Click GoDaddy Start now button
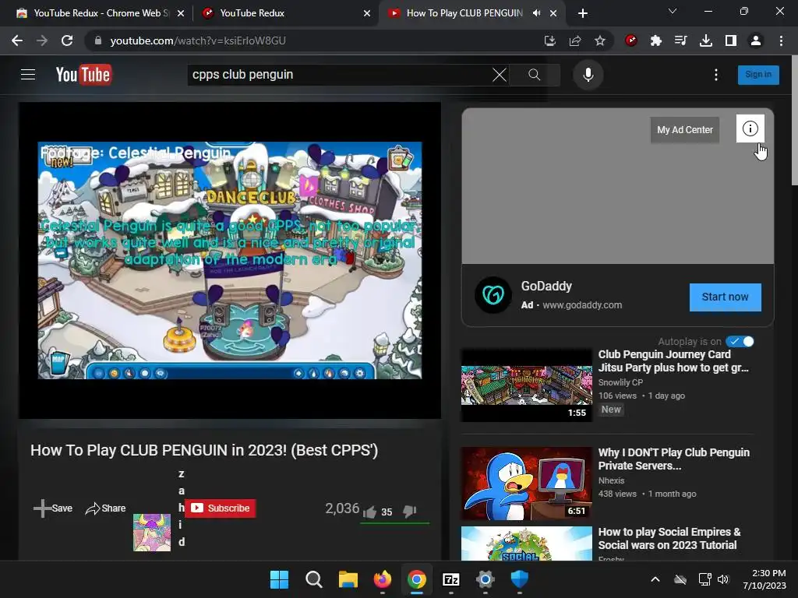The height and width of the screenshot is (598, 798). pos(726,297)
